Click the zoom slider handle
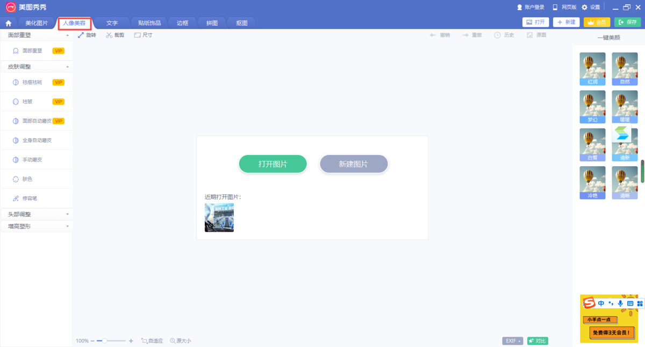Image resolution: width=645 pixels, height=347 pixels. 104,341
